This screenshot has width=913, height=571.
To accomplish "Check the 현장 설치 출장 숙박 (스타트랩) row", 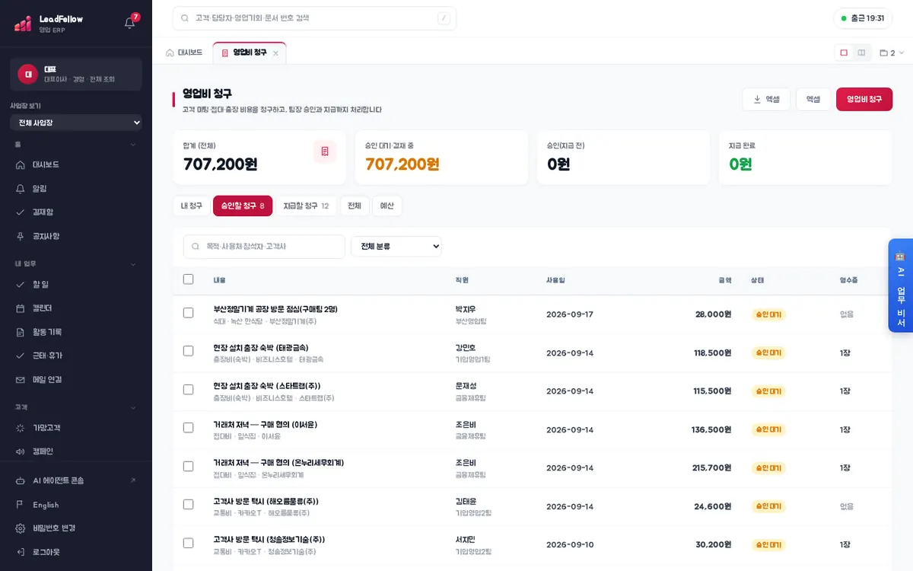I will (x=189, y=389).
